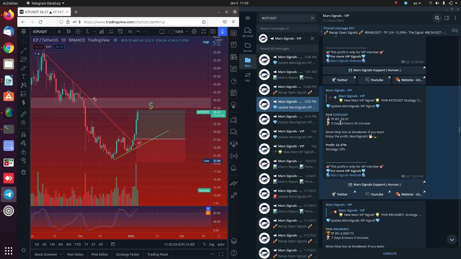The width and height of the screenshot is (461, 259).
Task: Toggle lock all drawings tool
Action: (x=23, y=152)
